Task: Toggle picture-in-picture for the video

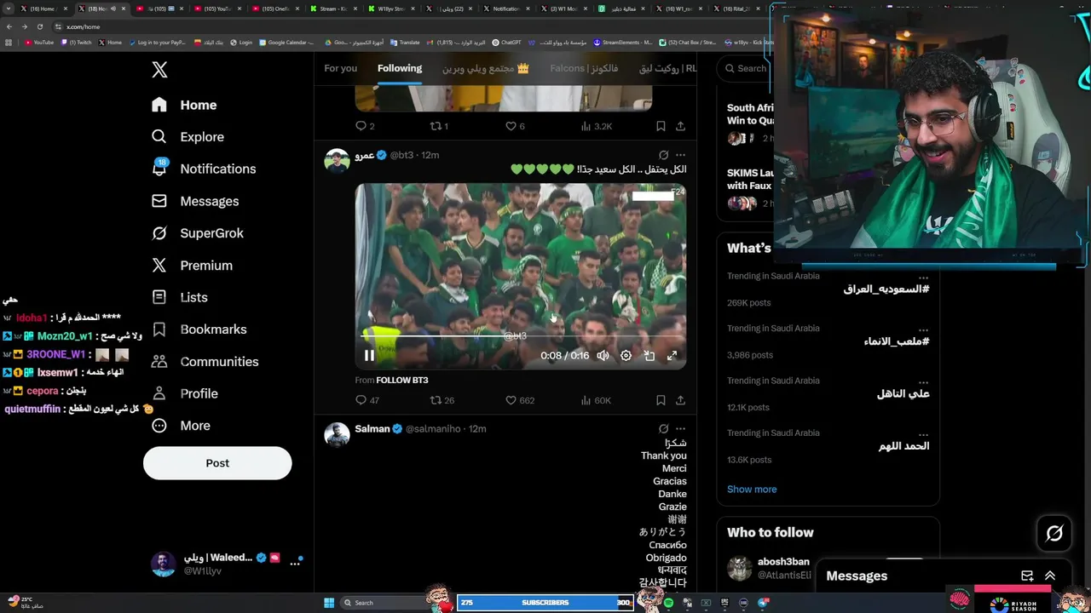Action: coord(649,356)
